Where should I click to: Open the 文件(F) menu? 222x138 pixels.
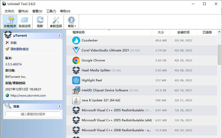[10, 11]
